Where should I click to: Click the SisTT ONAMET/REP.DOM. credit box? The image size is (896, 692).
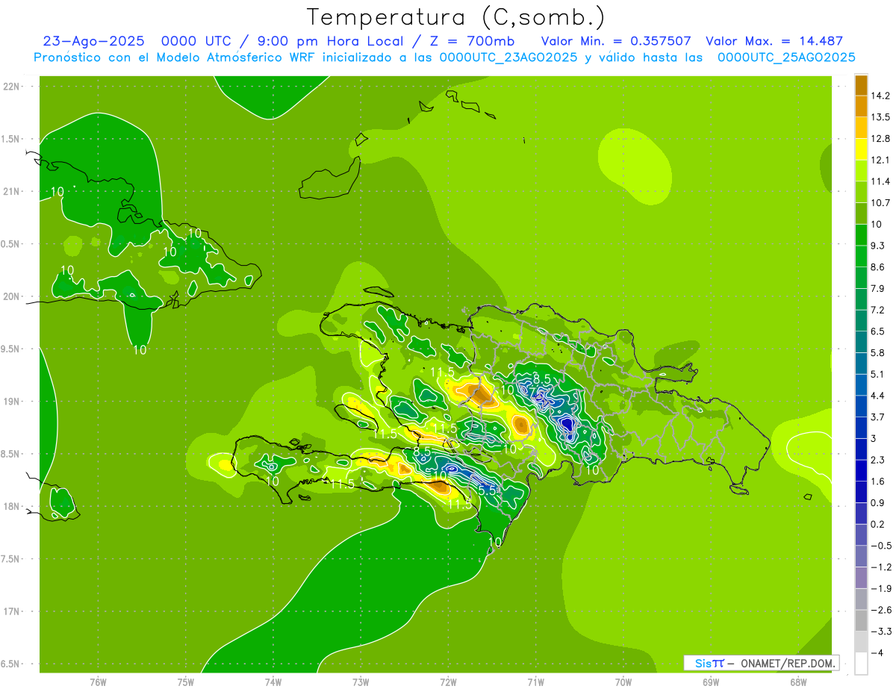[761, 663]
